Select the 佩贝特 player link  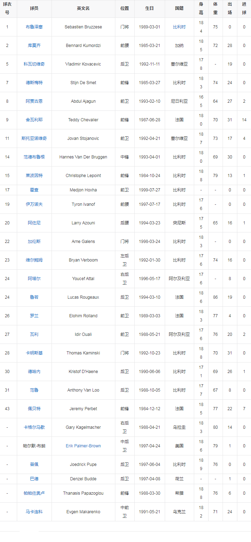[34, 409]
